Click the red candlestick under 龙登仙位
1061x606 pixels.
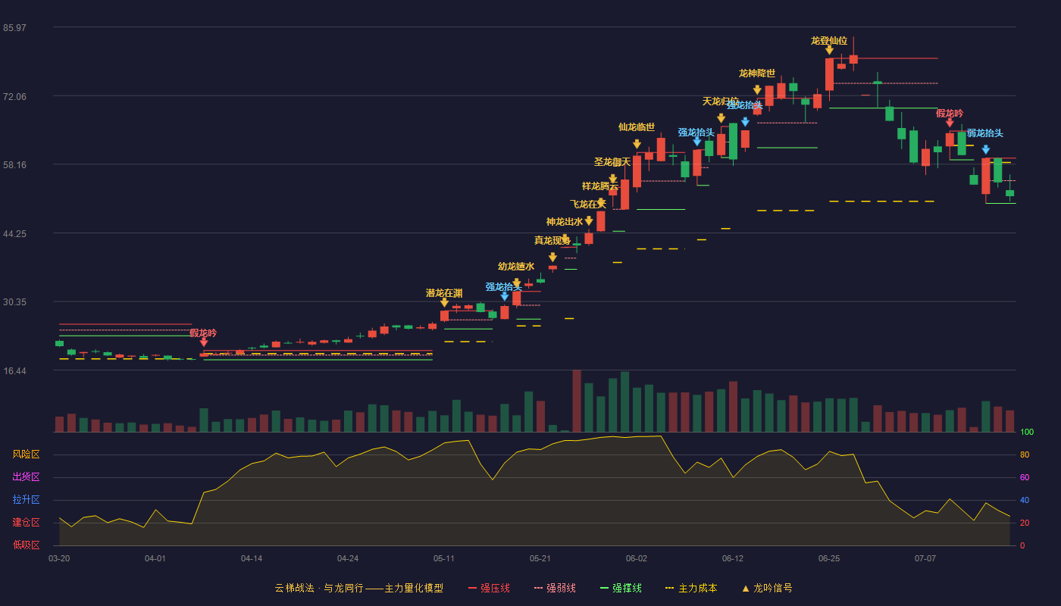tap(829, 74)
